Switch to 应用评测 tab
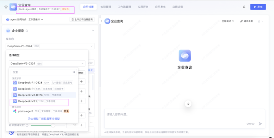Viewport: 274px width, 138px height. click(x=143, y=7)
